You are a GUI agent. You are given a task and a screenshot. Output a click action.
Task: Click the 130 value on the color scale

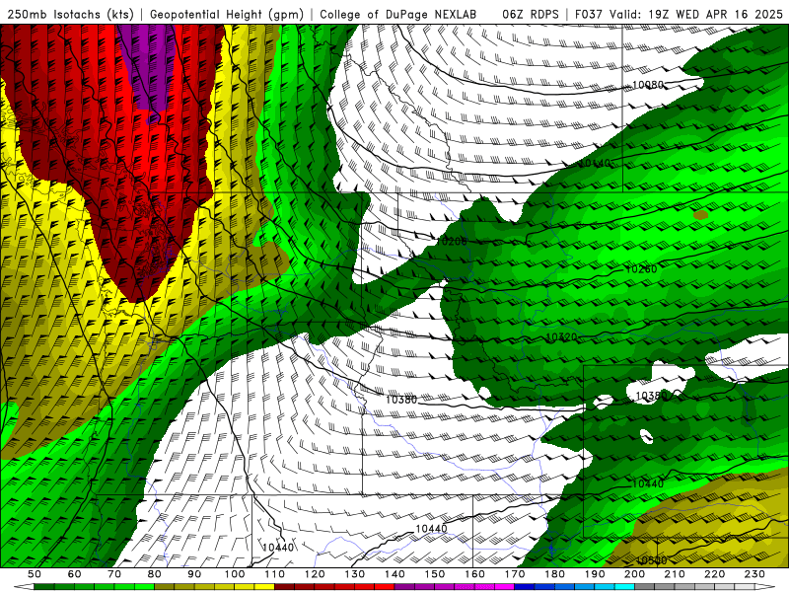[x=355, y=574]
